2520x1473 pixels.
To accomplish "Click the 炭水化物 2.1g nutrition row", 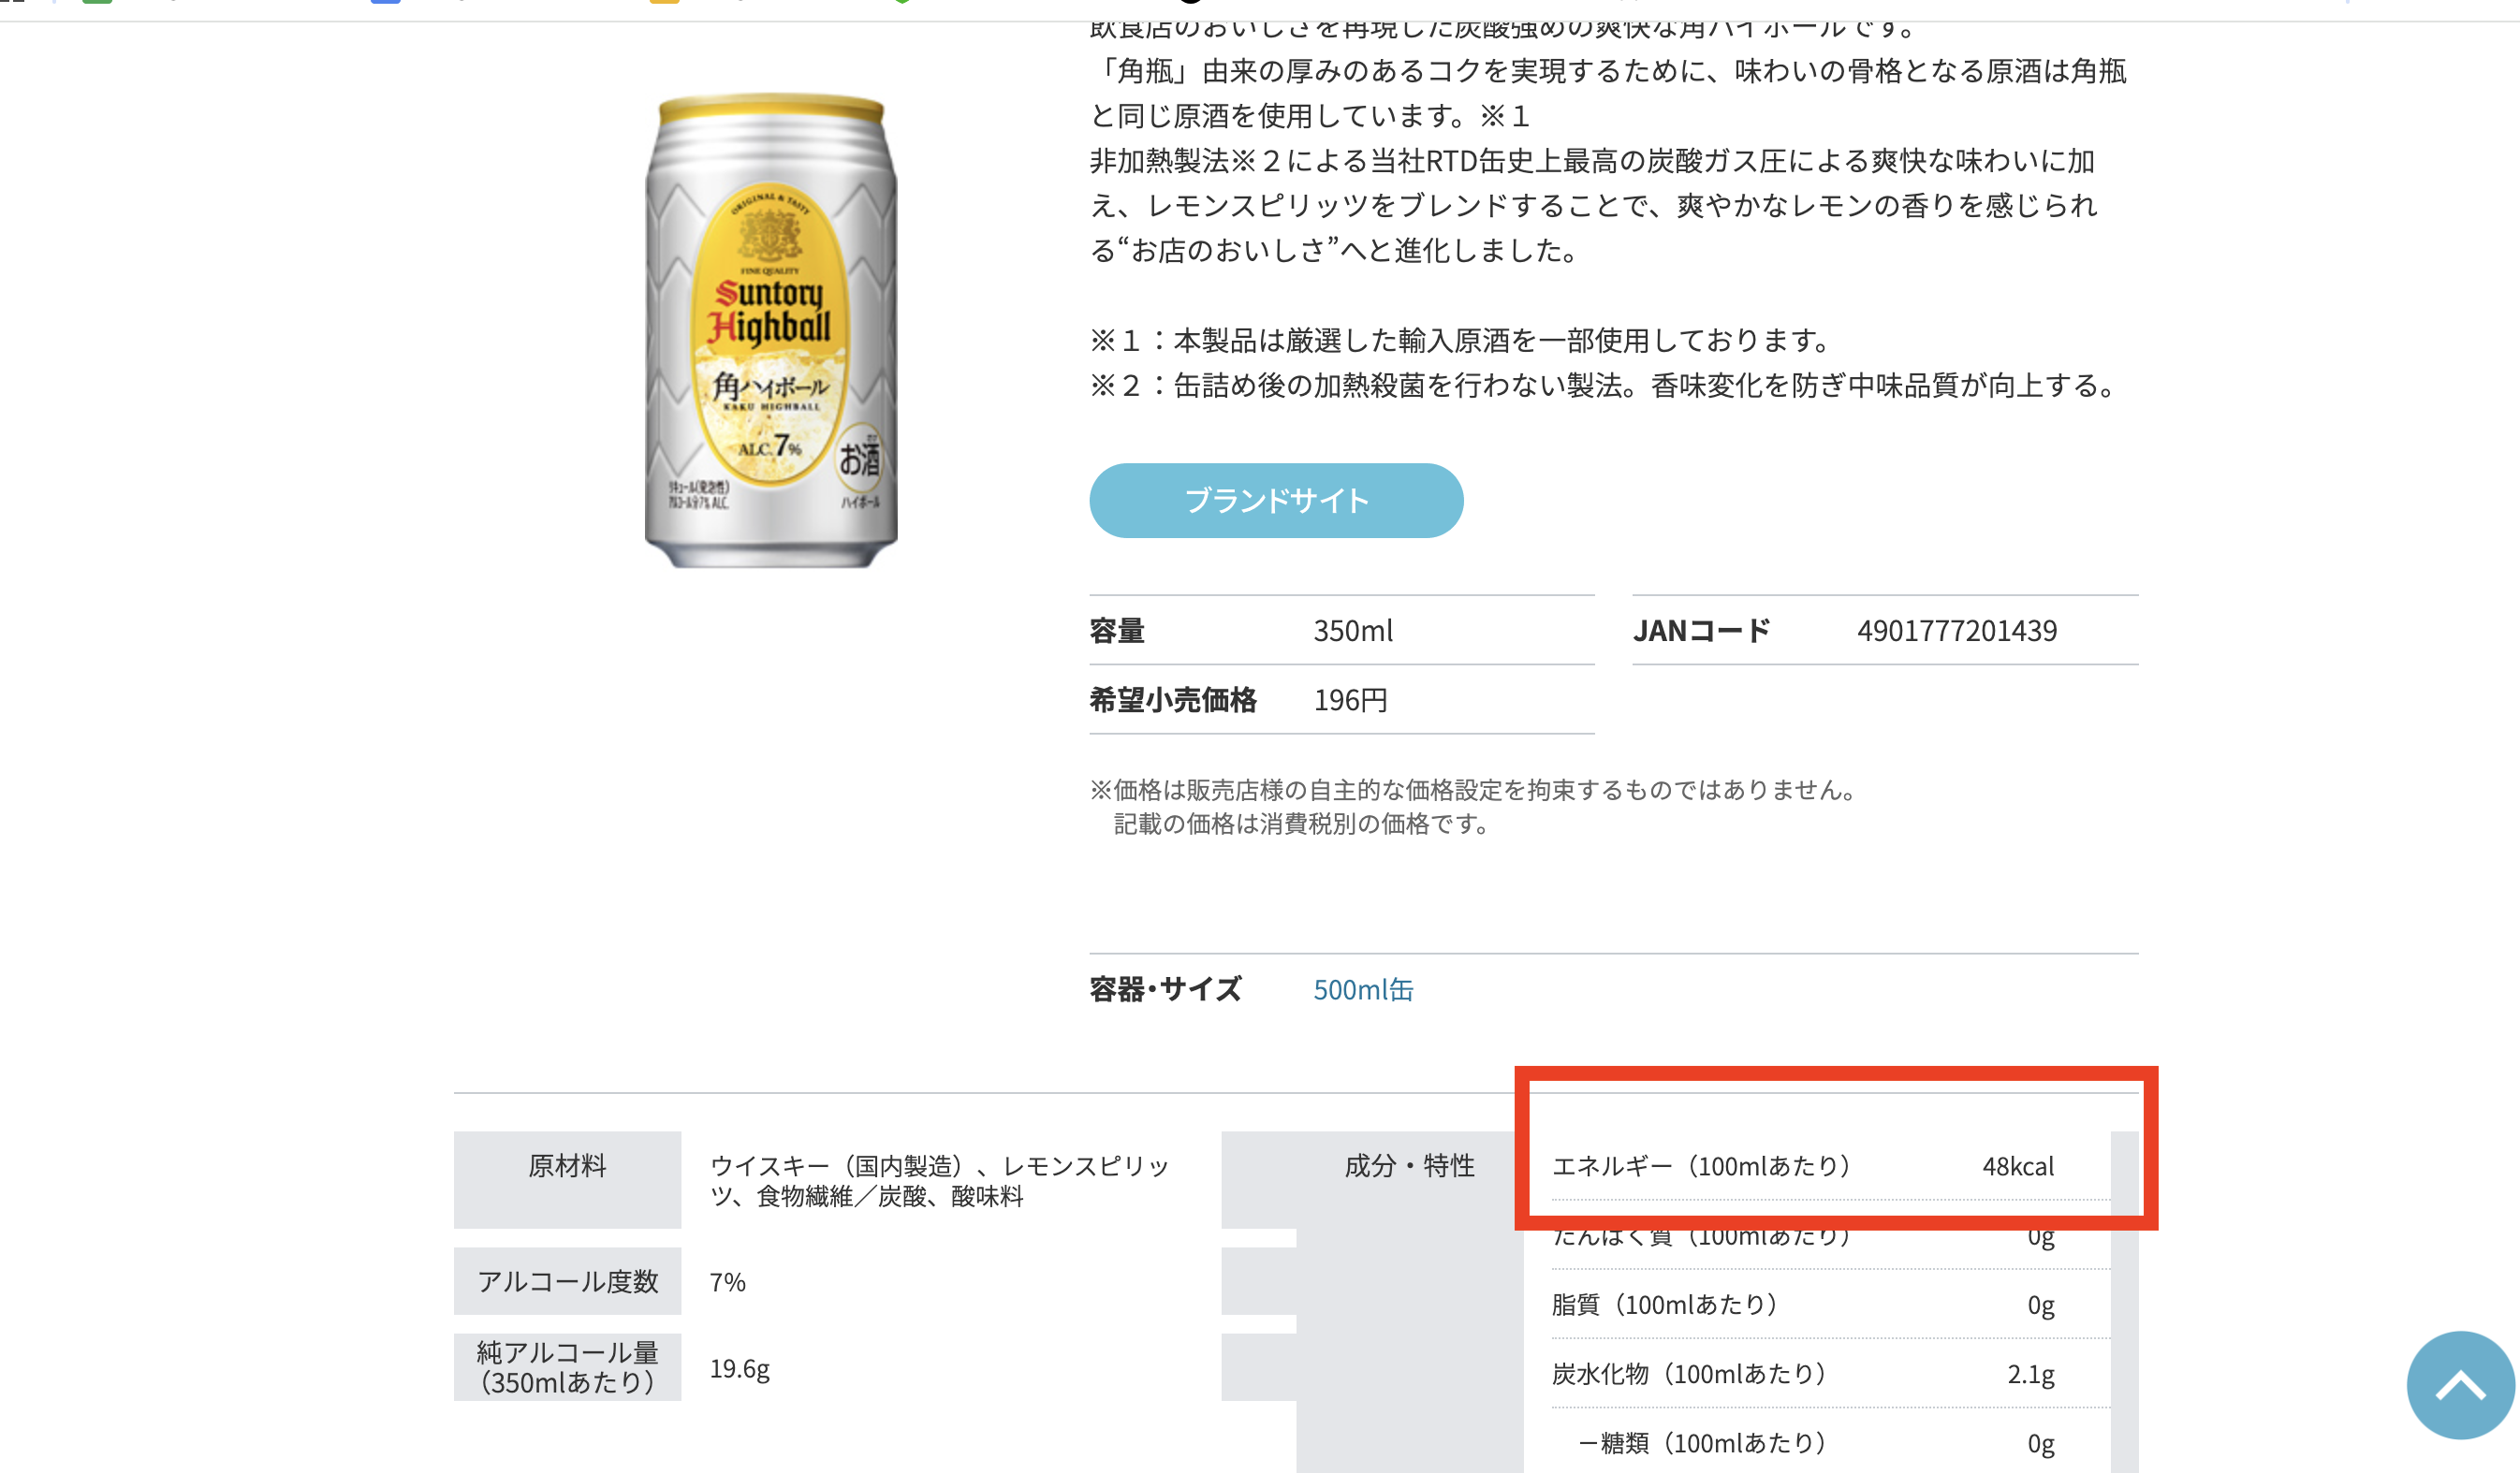I will coord(1800,1374).
